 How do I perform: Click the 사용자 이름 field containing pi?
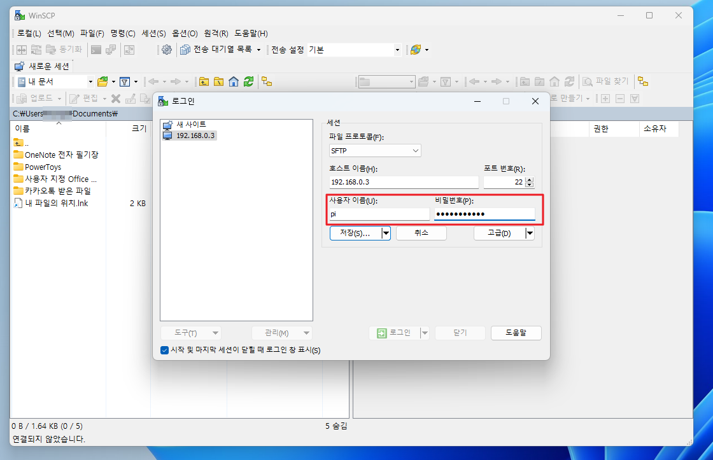click(379, 214)
